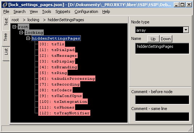Image resolution: width=194 pixels, height=133 pixels.
Task: Select array item [6]: tsAudioProcessing
Action: 67,78
